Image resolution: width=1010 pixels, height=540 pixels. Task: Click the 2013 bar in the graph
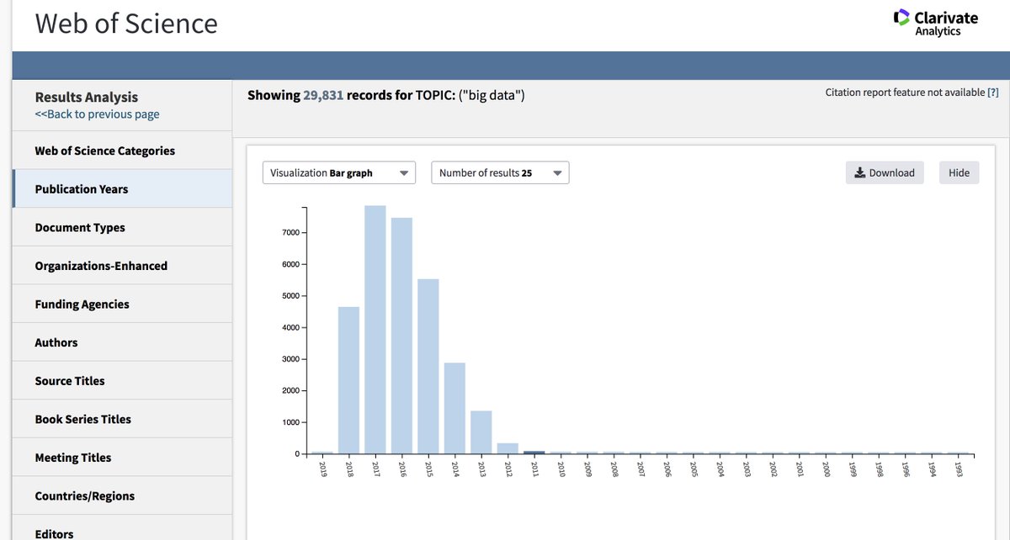click(481, 432)
